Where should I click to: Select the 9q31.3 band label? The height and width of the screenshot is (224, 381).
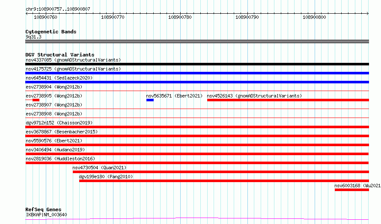(33, 37)
